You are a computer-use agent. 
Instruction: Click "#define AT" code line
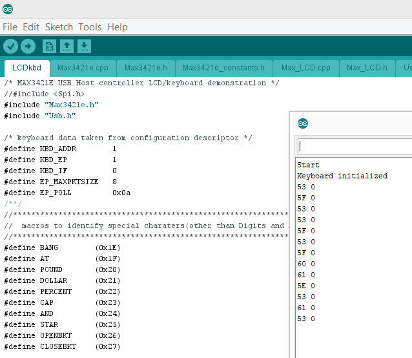pos(62,258)
